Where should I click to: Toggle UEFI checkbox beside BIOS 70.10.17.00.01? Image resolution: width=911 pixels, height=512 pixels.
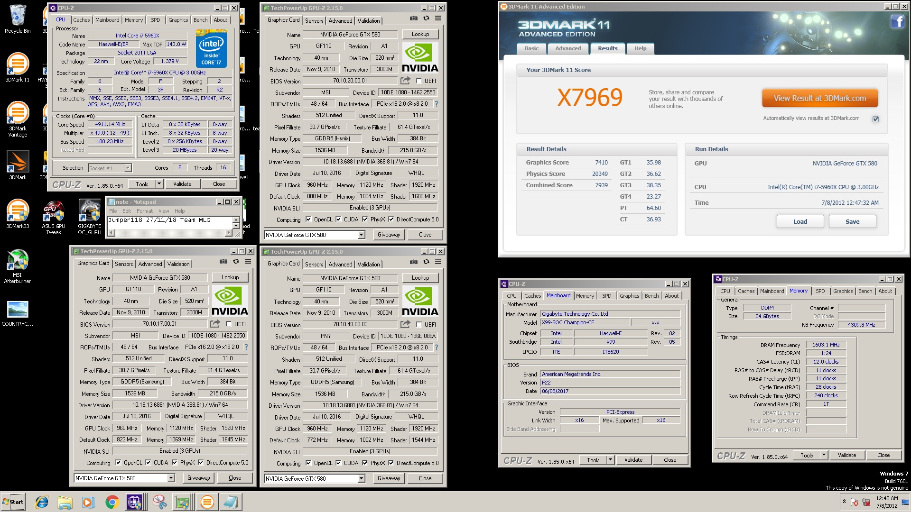229,324
